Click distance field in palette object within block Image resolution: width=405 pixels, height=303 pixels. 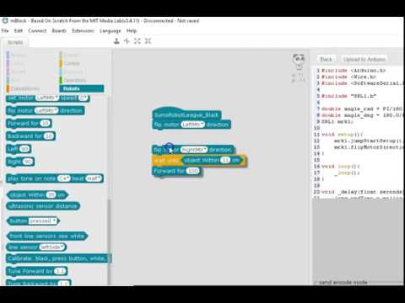pyautogui.click(x=51, y=194)
